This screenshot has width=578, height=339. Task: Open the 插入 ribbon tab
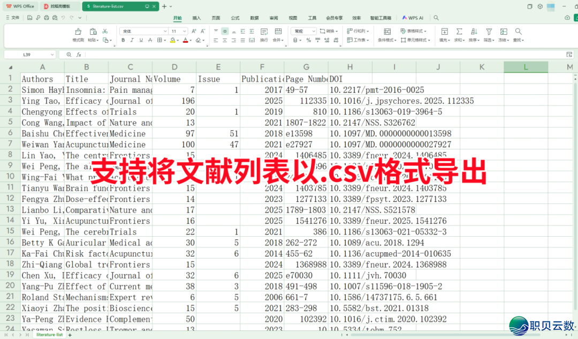pyautogui.click(x=196, y=18)
